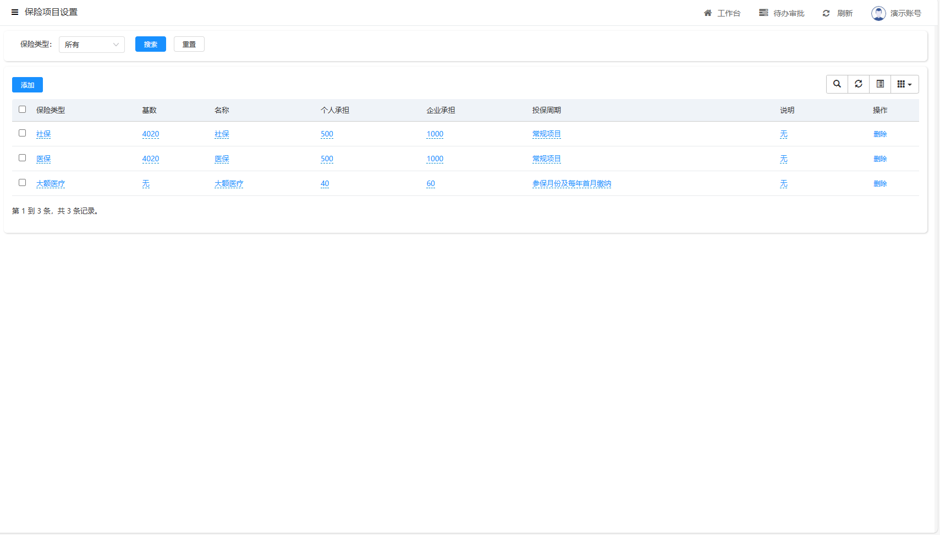Screen dimensions: 940x535
Task: Expand the 保险类型 dropdown
Action: 92,45
